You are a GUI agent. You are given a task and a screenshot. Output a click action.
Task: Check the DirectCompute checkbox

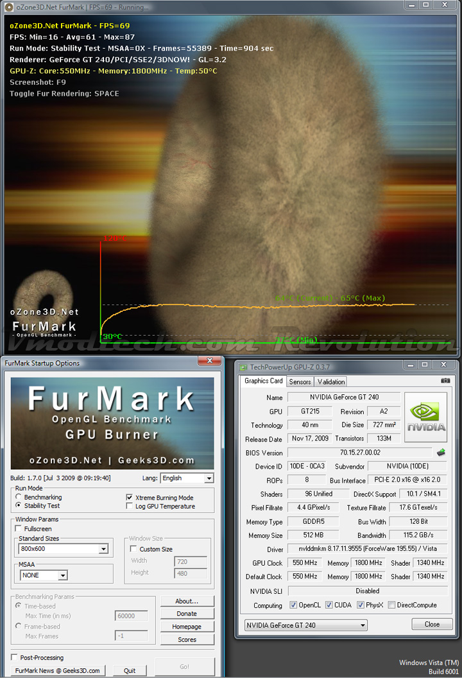[391, 605]
